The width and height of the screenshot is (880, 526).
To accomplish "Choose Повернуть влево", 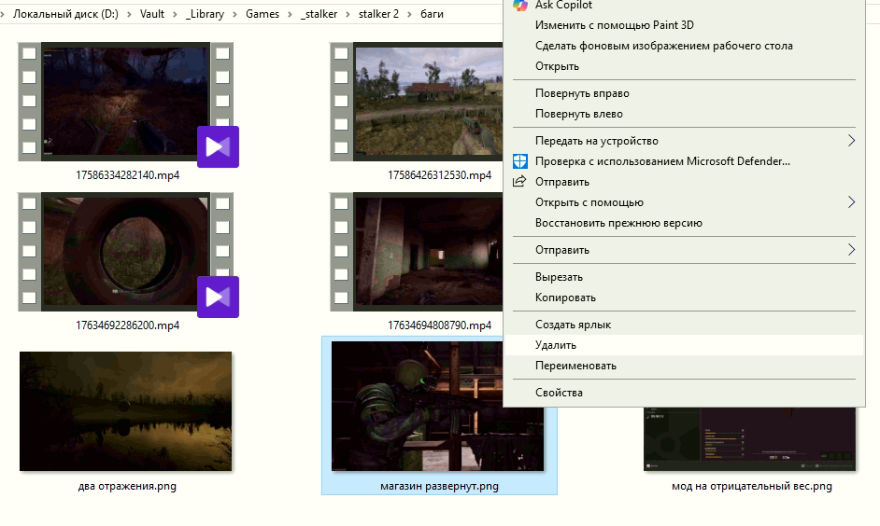I will tap(684, 114).
